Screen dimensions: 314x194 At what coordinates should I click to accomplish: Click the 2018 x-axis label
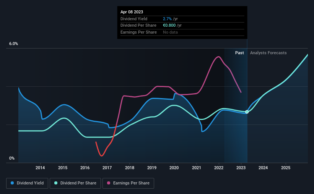[130, 168]
